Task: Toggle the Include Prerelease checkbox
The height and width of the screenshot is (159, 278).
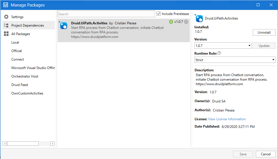Action: pos(159,14)
